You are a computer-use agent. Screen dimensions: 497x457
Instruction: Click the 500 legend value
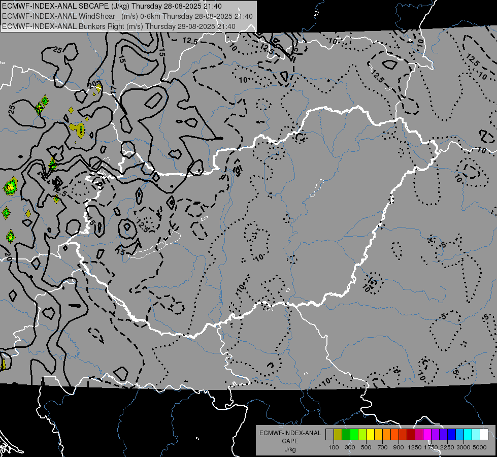pos(366,447)
